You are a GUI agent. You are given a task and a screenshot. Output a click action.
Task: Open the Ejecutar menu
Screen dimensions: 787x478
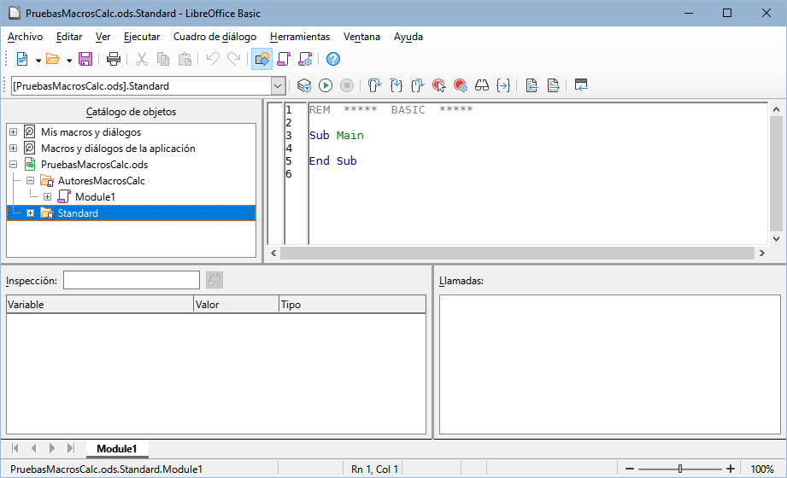coord(142,37)
